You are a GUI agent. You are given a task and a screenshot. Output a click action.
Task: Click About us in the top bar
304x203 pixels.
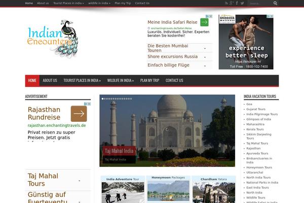point(43,3)
